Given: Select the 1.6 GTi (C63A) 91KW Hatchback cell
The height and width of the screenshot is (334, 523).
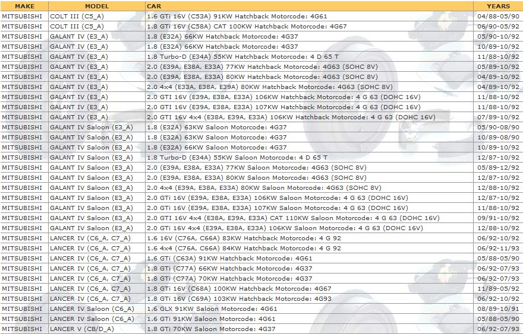Looking at the screenshot, I should point(309,258).
